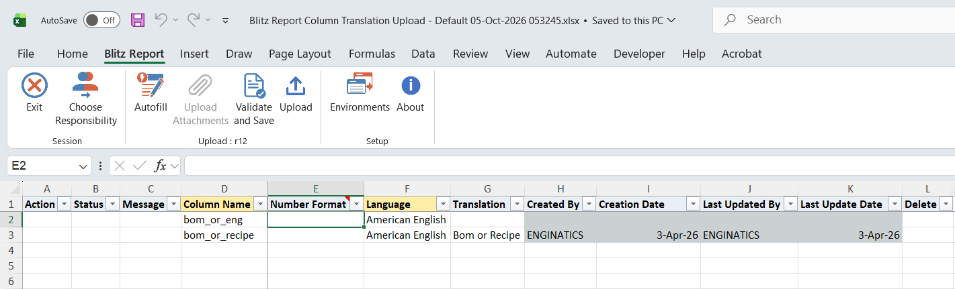Select the Bom or Recipe translation cell

pos(487,235)
